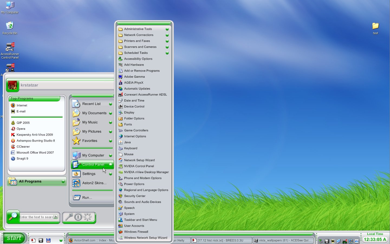Click the floppy disk icon in the quick launch bar
The image size is (390, 244).
click(48, 240)
